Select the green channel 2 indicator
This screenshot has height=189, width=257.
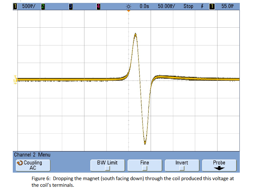43,7
